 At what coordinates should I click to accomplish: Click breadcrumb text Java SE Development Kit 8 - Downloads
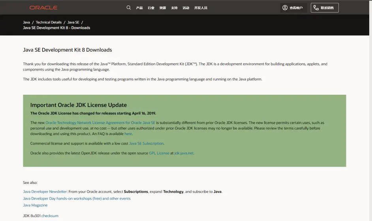click(x=56, y=28)
